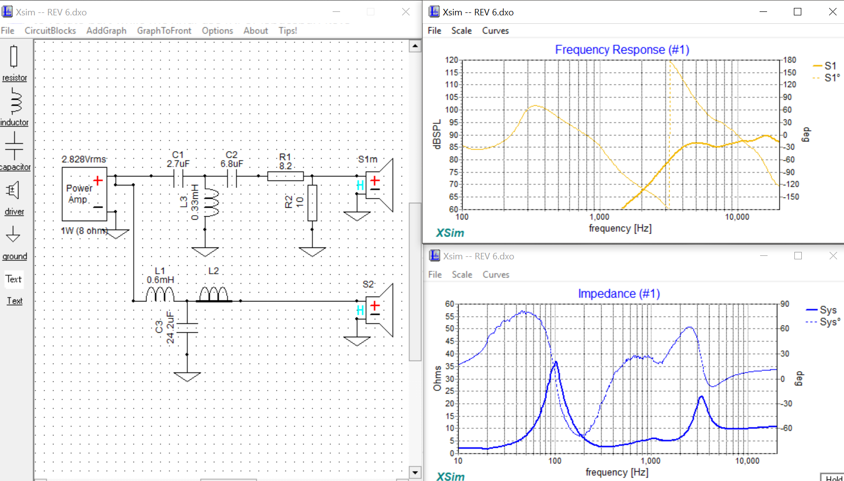The image size is (844, 481).
Task: Select the inductor component tool
Action: pyautogui.click(x=14, y=107)
